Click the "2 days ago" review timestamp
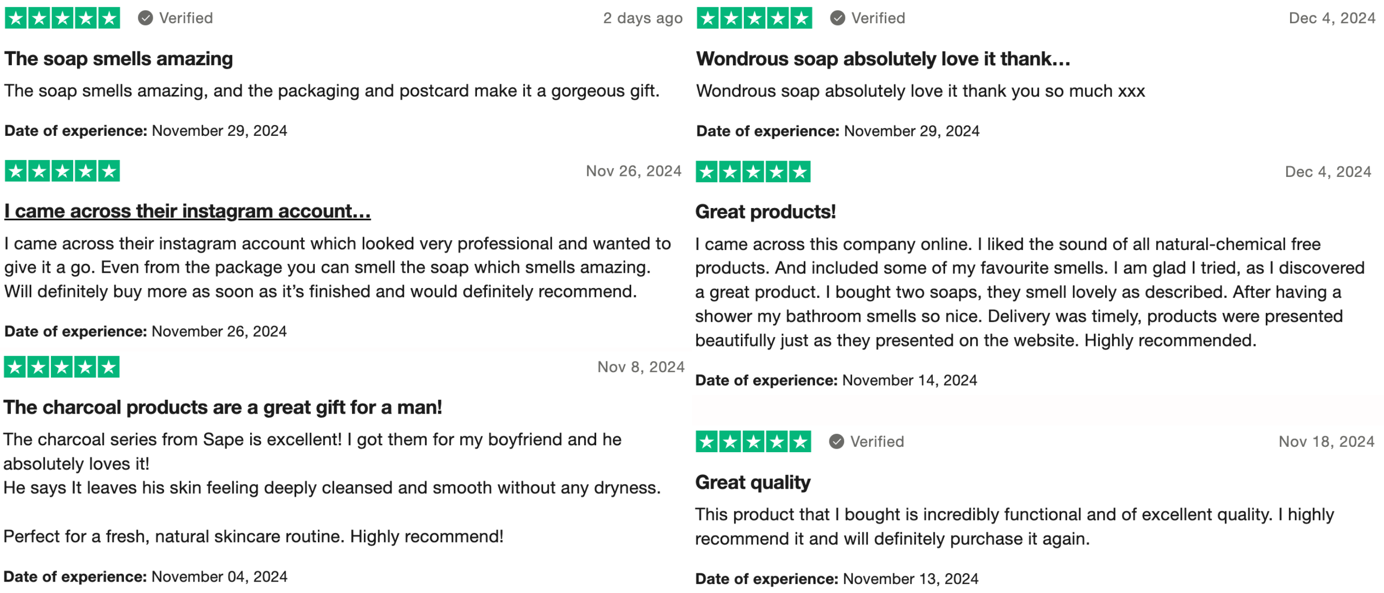This screenshot has height=593, width=1384. click(643, 18)
